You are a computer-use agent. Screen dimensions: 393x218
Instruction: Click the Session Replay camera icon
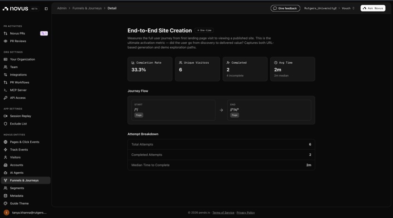pos(5,116)
